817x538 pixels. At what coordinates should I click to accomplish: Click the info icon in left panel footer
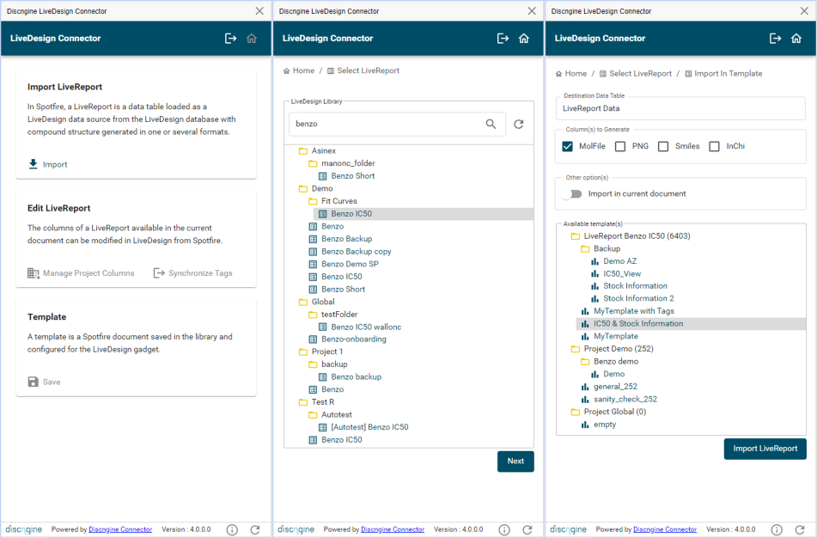232,529
